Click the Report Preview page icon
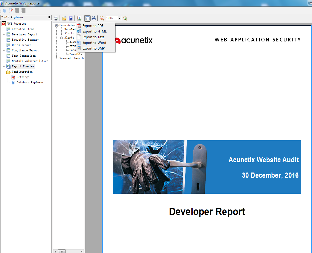This screenshot has height=253, width=312. pos(8,66)
